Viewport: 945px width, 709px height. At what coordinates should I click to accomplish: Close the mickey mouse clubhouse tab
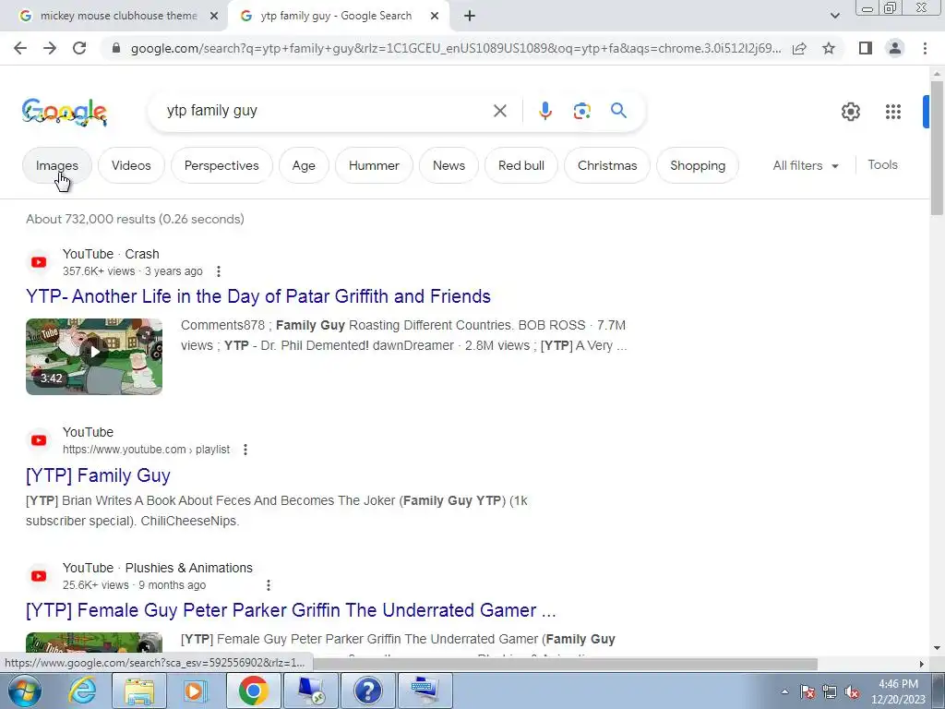point(214,17)
